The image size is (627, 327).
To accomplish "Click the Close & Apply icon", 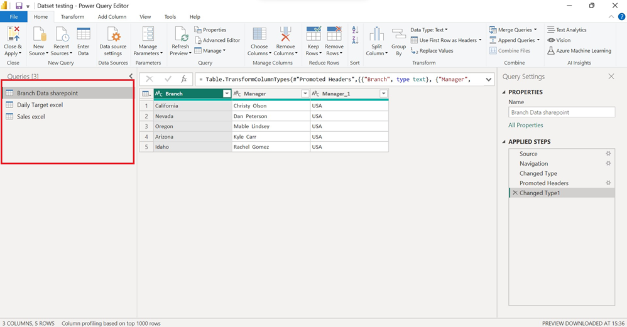I will [x=13, y=35].
